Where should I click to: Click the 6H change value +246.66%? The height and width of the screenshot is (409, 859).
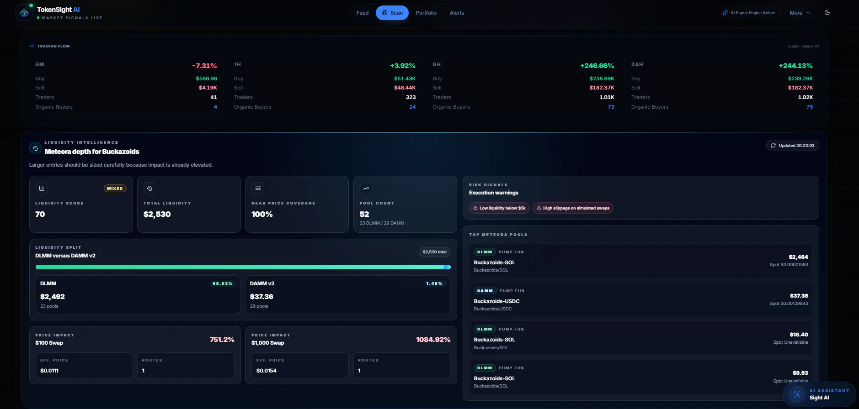597,66
